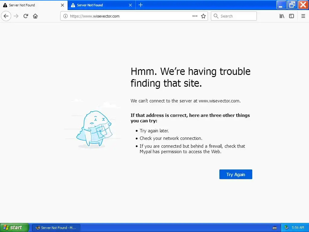The image size is (309, 232).
Task: Go back to the previous page
Action: point(6,16)
